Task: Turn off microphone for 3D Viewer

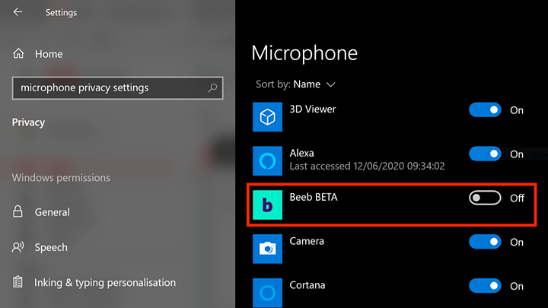Action: (x=485, y=110)
